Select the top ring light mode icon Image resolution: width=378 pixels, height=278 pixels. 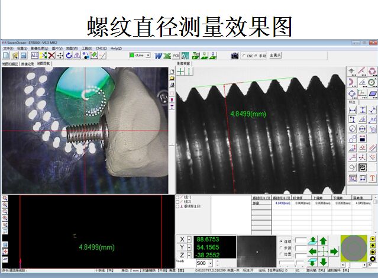(x=373, y=239)
